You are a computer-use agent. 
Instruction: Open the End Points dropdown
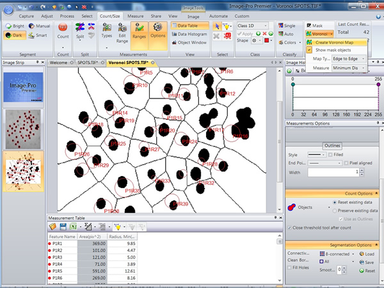(x=324, y=163)
